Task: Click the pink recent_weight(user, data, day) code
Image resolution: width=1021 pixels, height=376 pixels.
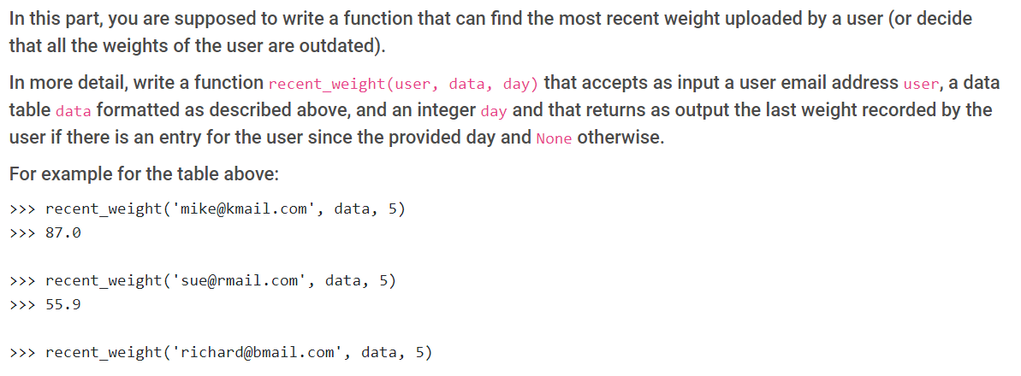Action: (403, 84)
